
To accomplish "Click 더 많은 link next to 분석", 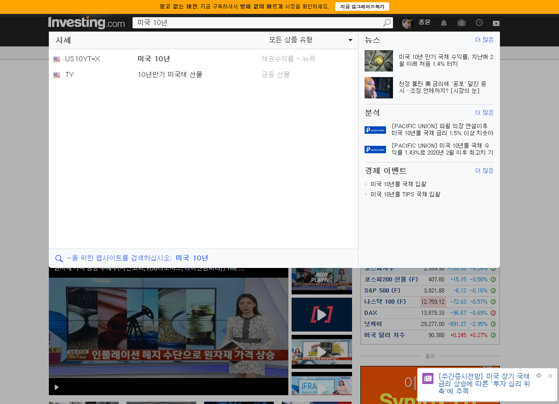I will (485, 113).
